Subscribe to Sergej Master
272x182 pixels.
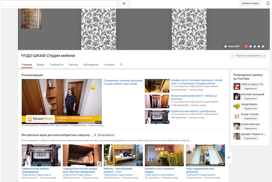pyautogui.click(x=250, y=108)
